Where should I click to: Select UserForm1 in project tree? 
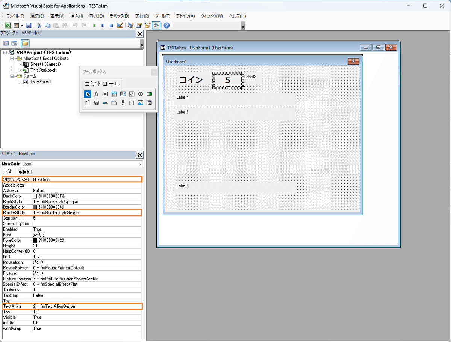[x=41, y=82]
